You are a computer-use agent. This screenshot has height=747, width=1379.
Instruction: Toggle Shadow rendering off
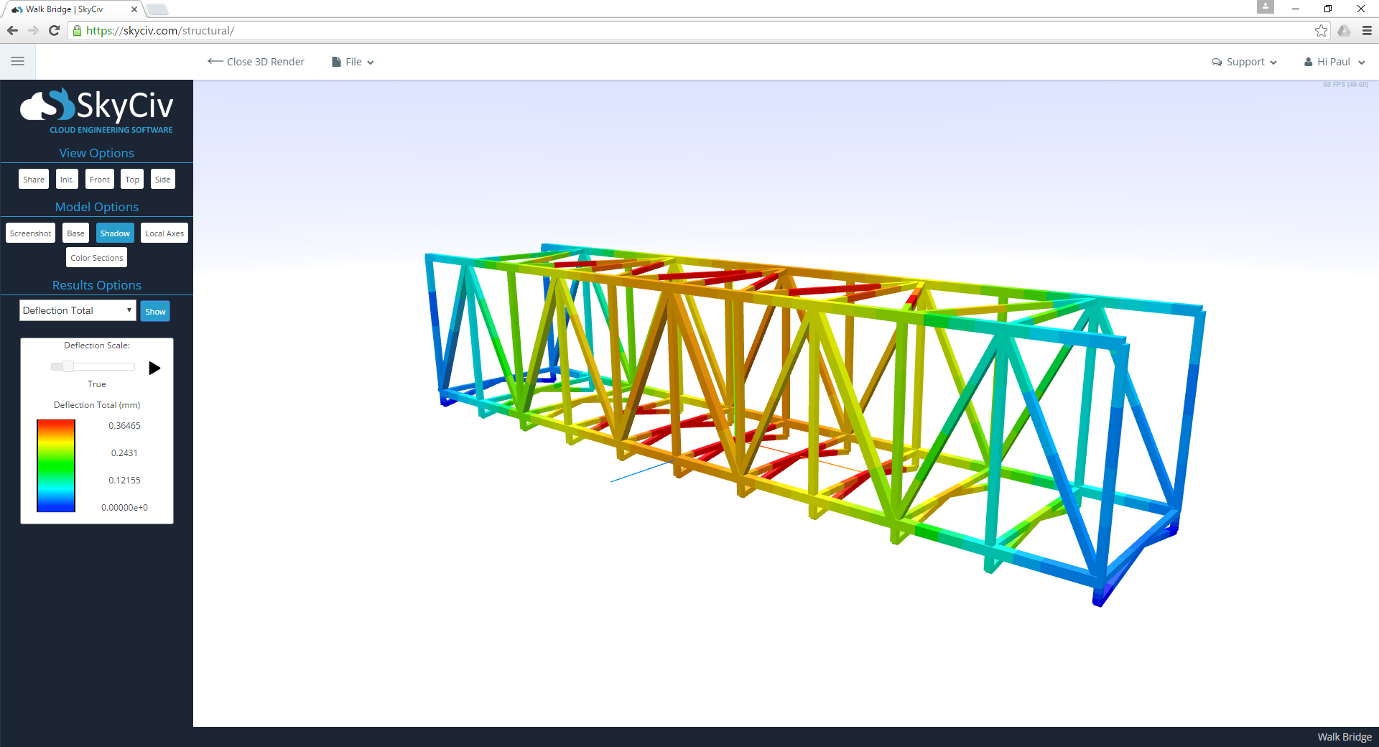(x=114, y=233)
